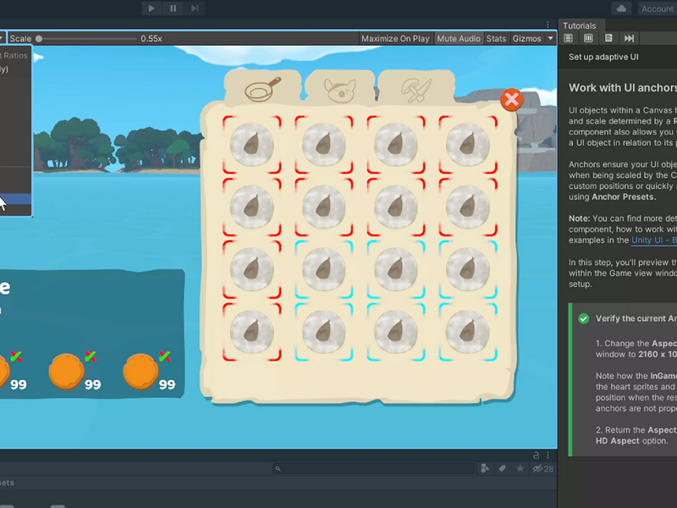
Task: Toggle Mute Audio in Game view
Action: [x=459, y=38]
